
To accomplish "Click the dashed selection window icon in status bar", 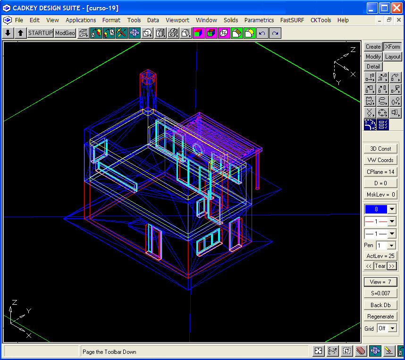I will (347, 351).
